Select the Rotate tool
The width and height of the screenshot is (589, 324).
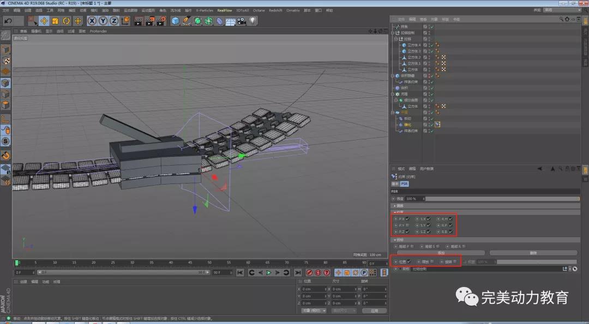coord(67,21)
